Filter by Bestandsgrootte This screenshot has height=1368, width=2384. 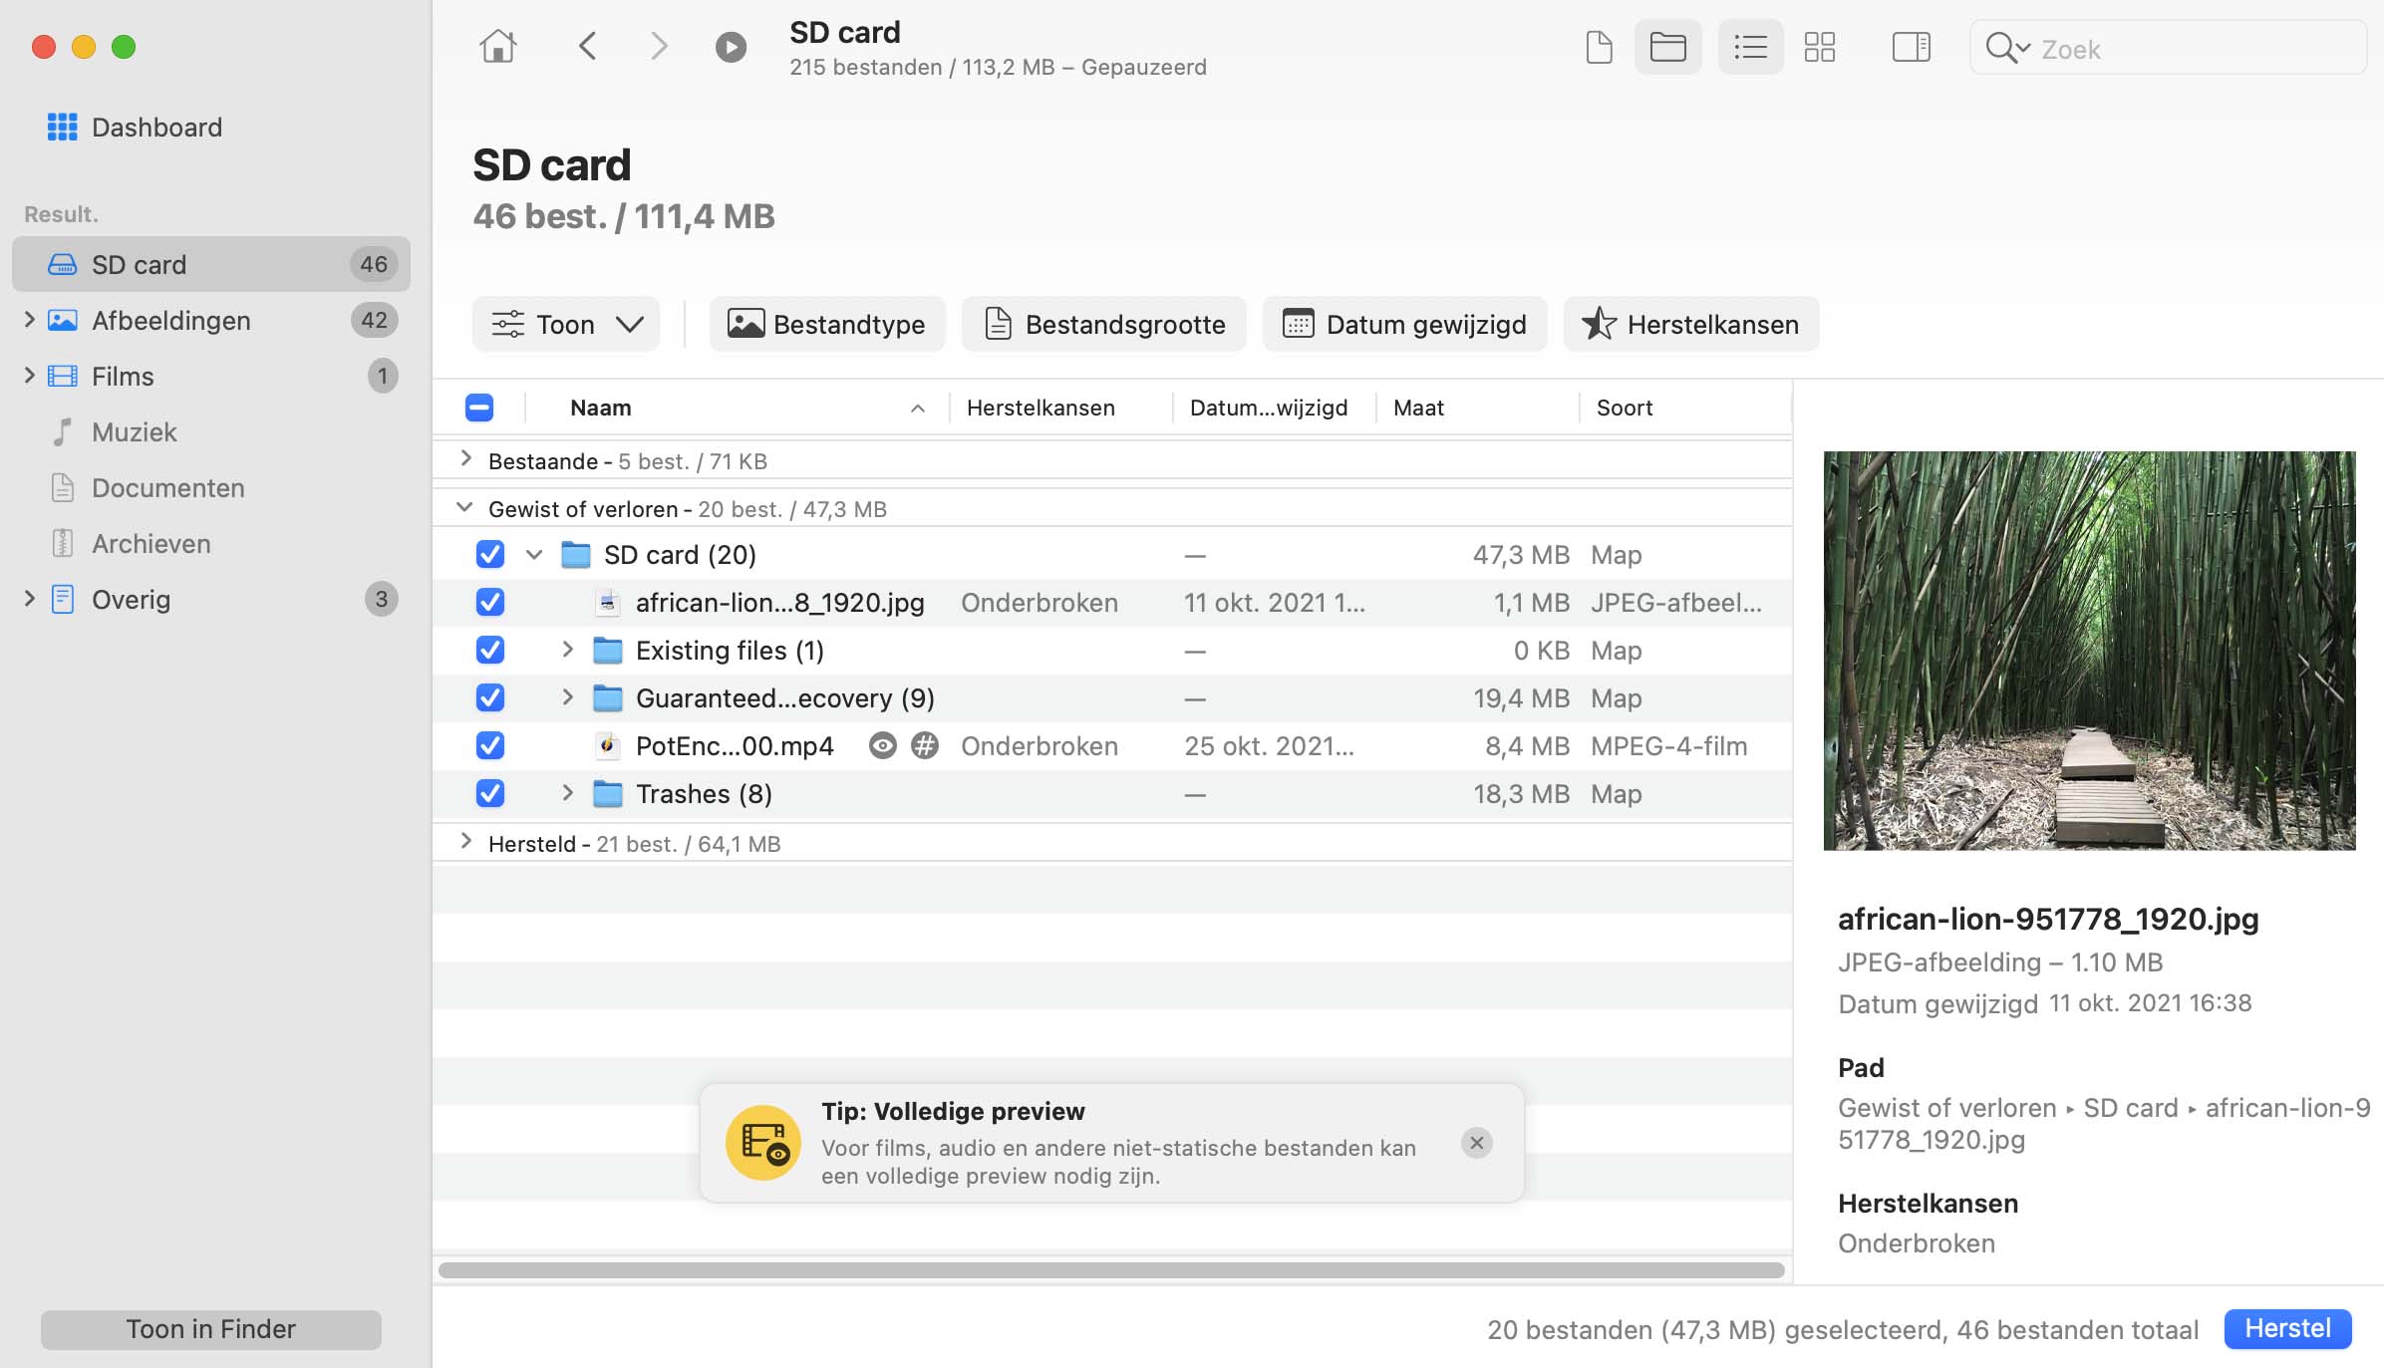tap(1104, 324)
